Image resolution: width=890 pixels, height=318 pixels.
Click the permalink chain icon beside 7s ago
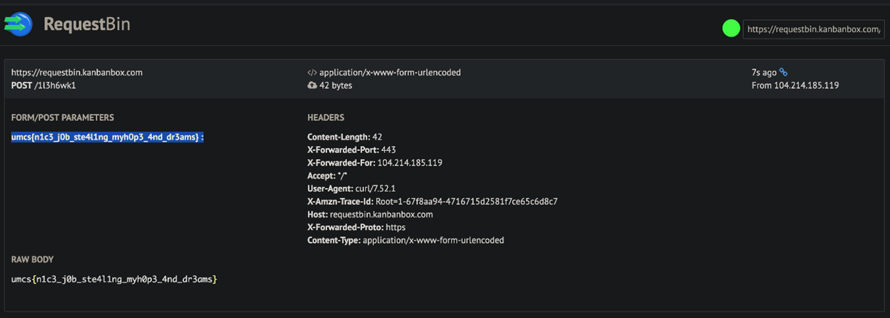pos(783,72)
